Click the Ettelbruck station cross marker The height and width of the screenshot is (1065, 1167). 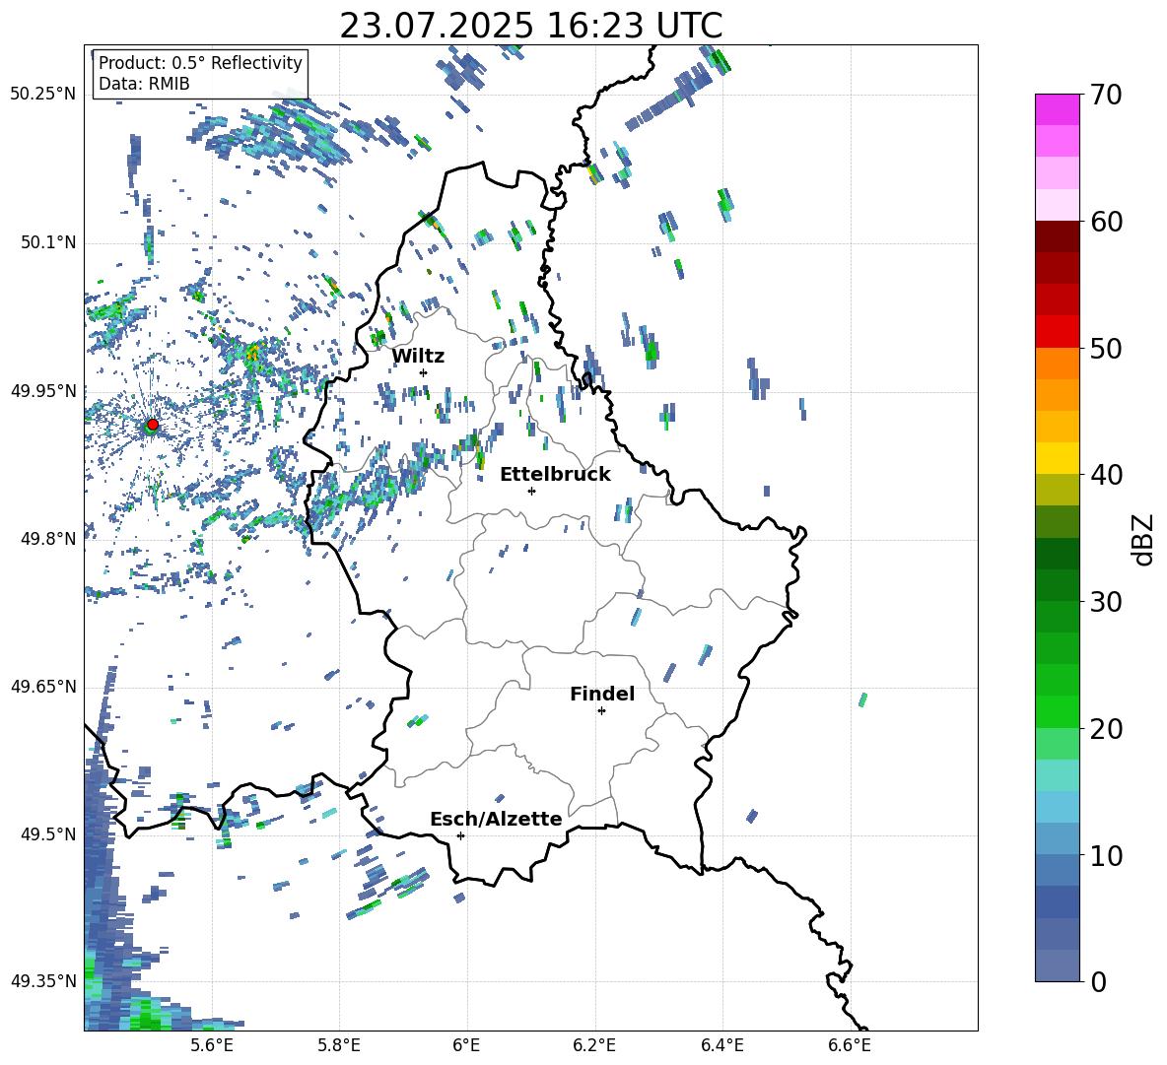(x=531, y=491)
